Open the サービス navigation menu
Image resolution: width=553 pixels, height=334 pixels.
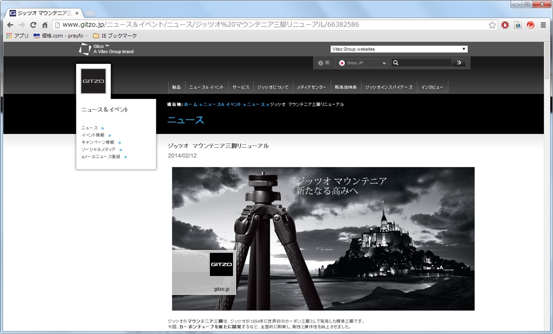point(240,87)
